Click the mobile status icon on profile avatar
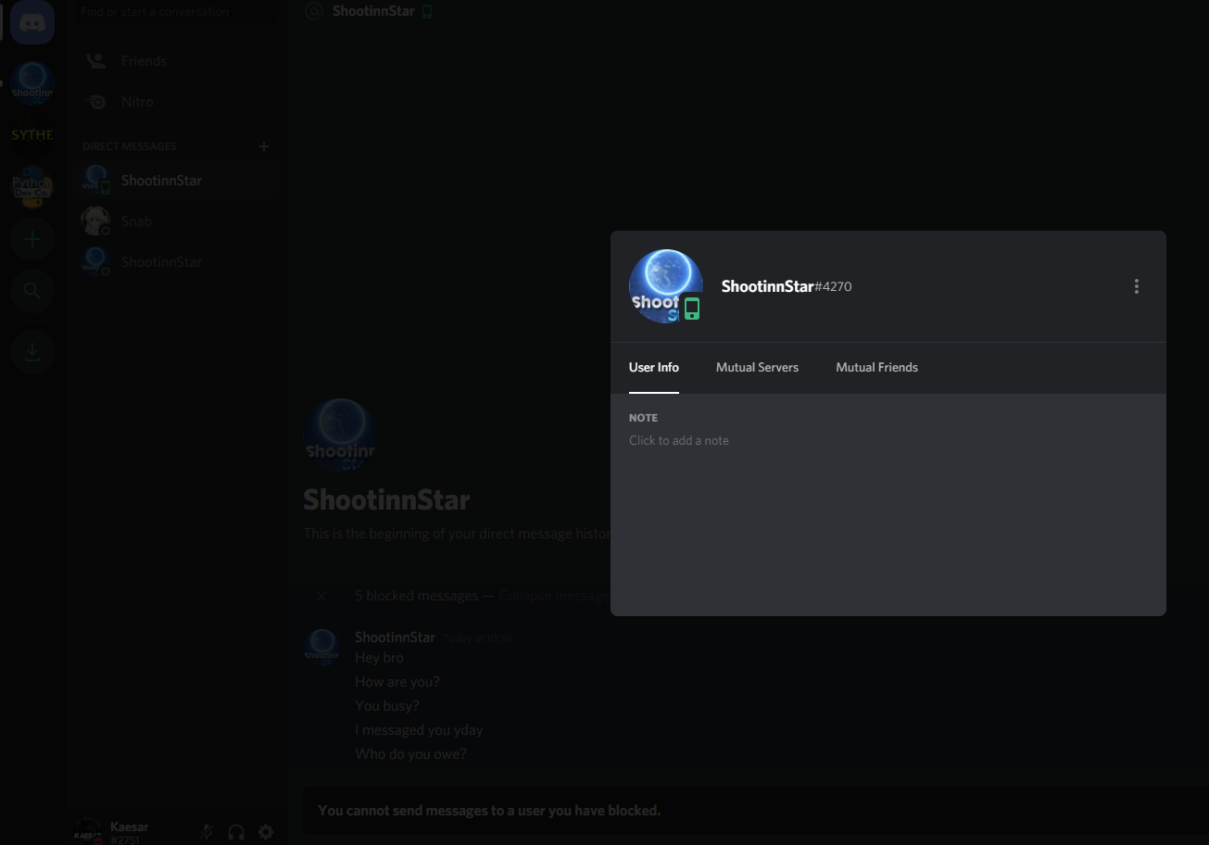 (692, 309)
